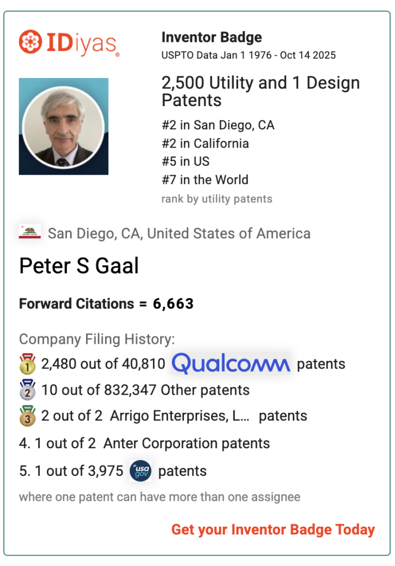
Task: Click the California flag icon
Action: (30, 233)
